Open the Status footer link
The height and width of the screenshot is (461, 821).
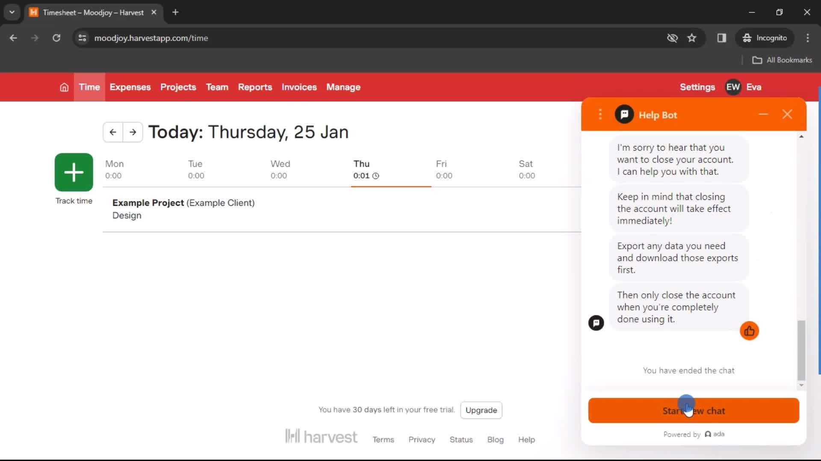(461, 440)
